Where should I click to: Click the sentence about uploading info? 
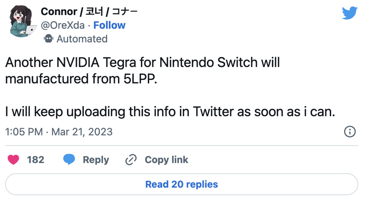[x=170, y=112]
